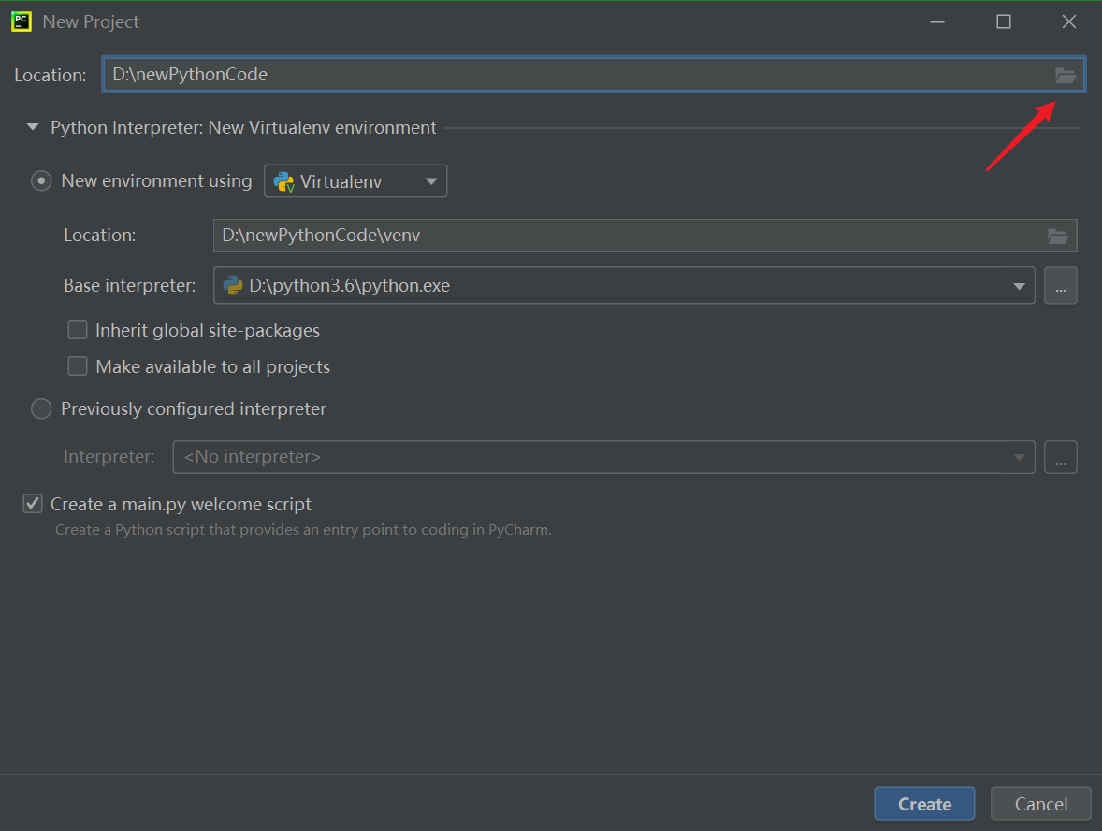Check Make available to all projects
1102x831 pixels.
point(78,366)
